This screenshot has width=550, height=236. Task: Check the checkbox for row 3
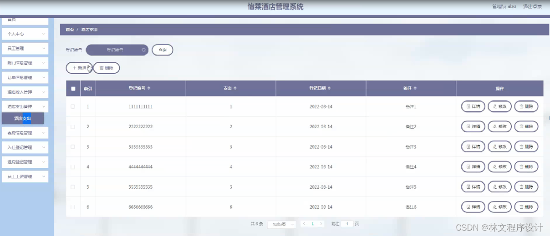click(x=73, y=146)
